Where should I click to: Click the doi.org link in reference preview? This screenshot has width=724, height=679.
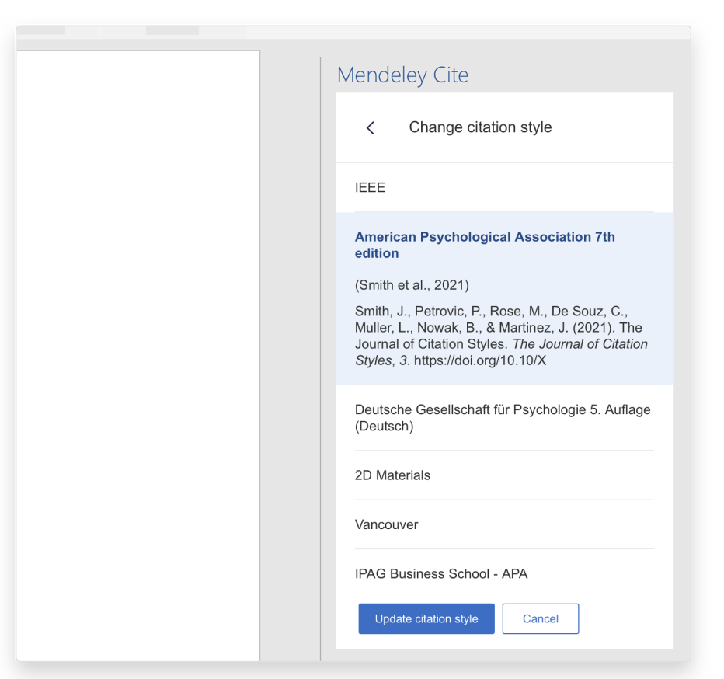(479, 360)
